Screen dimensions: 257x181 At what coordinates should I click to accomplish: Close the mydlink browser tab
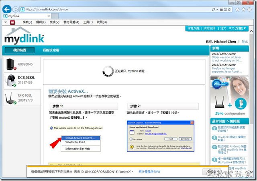pos(49,16)
